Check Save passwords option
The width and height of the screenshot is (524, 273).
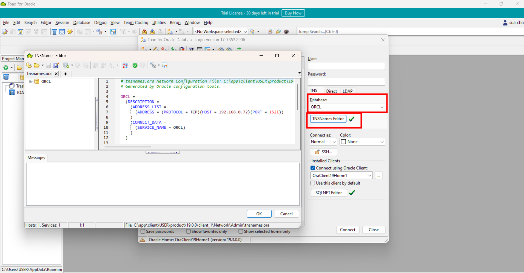click(143, 232)
